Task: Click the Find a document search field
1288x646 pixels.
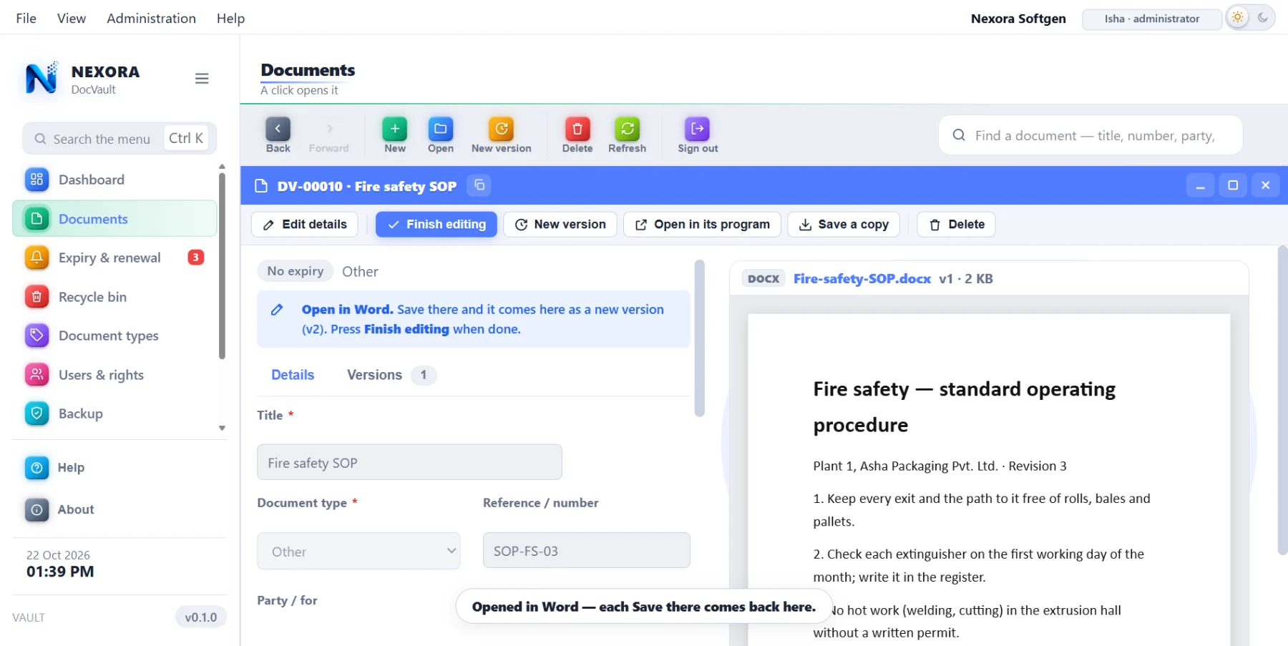Action: click(1091, 135)
